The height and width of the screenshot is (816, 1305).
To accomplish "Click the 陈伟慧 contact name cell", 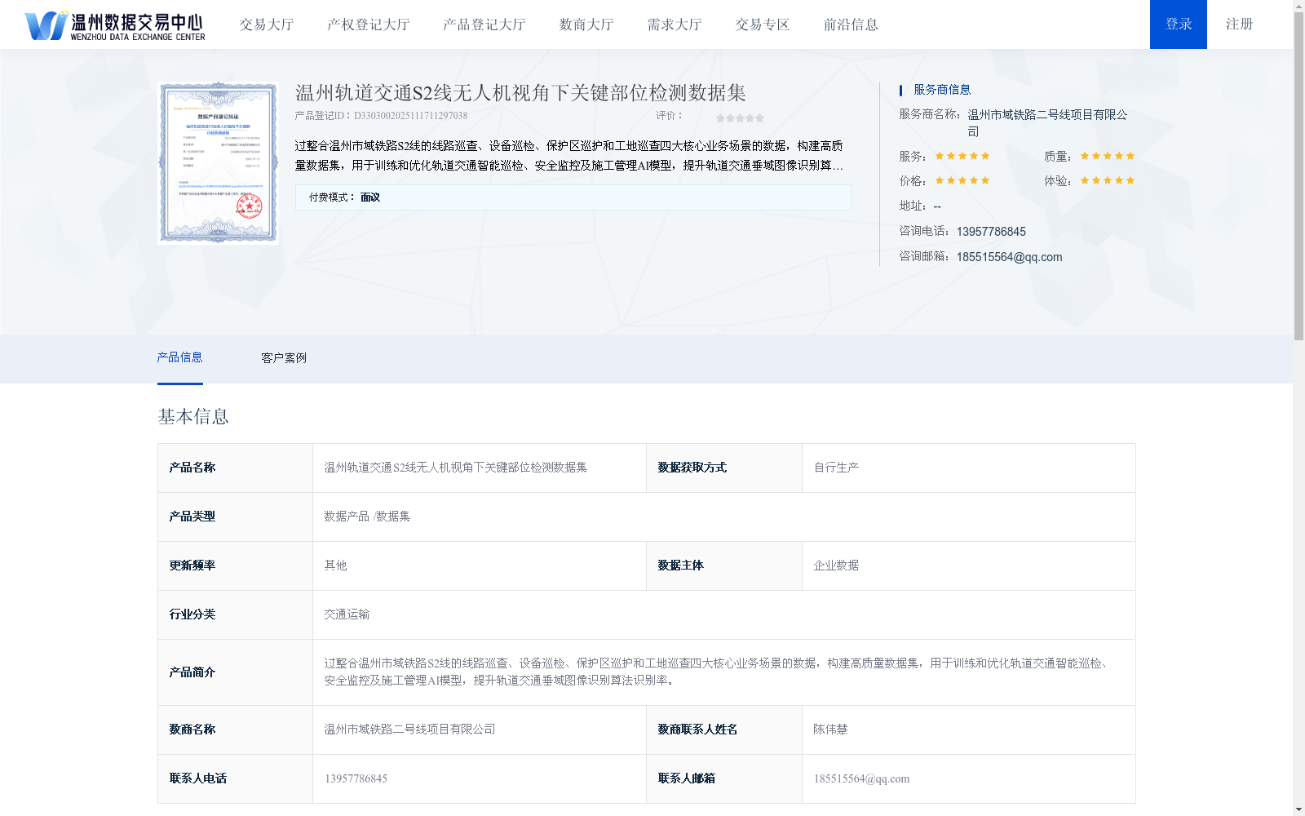I will point(968,730).
